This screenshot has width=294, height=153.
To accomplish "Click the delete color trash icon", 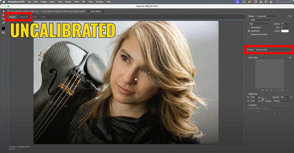I will pos(282,90).
